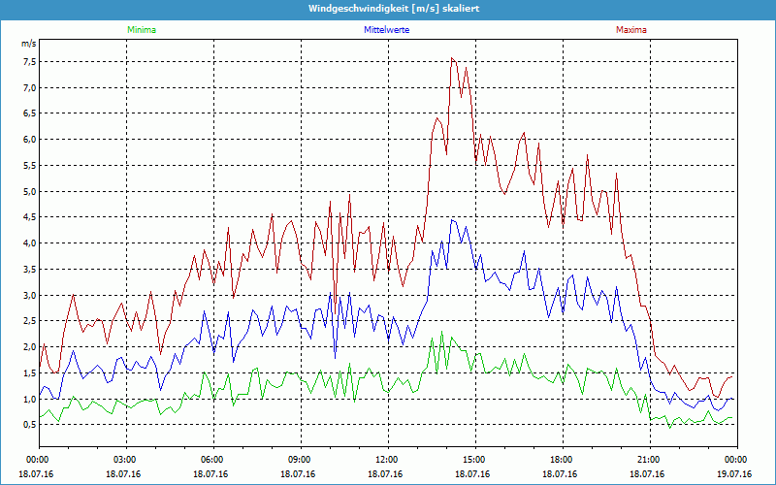
Task: Click the 1,0 y-axis value
Action: 30,399
